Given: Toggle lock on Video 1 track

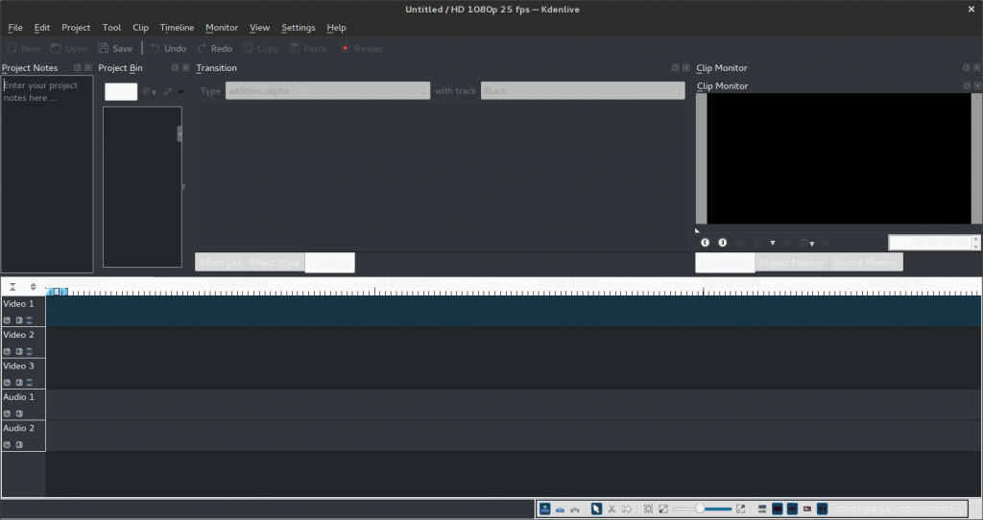Looking at the screenshot, I should point(8,320).
